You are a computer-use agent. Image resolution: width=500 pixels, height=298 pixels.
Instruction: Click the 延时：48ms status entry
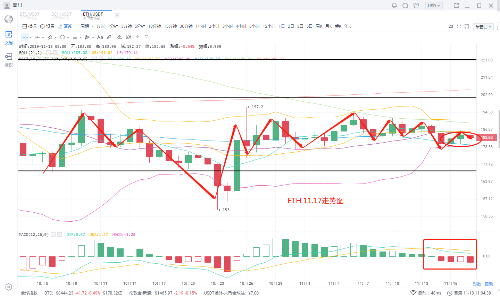[x=426, y=293]
